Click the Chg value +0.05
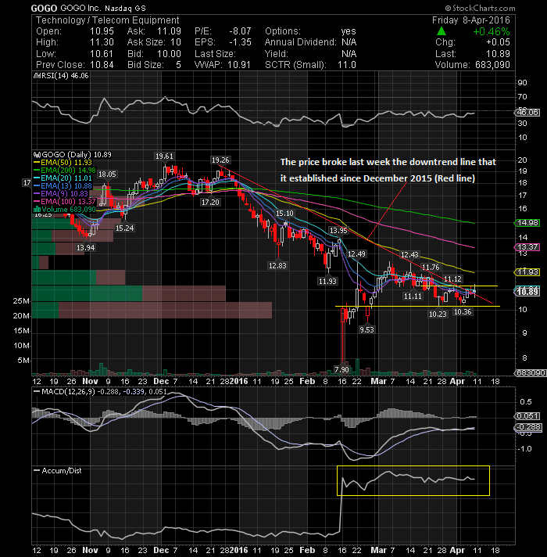 point(498,42)
